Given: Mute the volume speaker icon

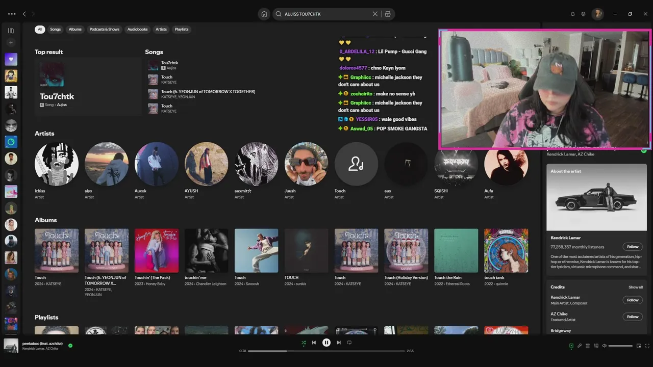Looking at the screenshot, I should click(604, 346).
